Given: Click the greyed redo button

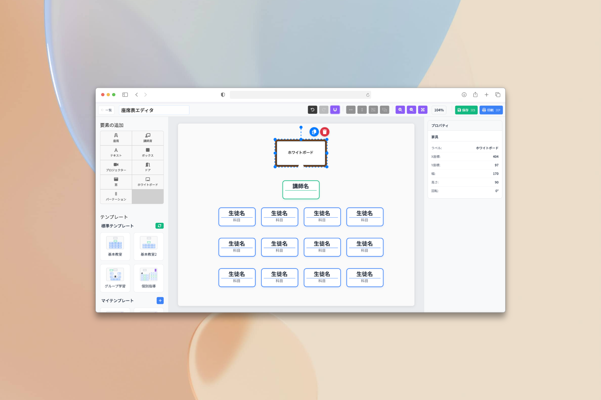Looking at the screenshot, I should click(324, 110).
